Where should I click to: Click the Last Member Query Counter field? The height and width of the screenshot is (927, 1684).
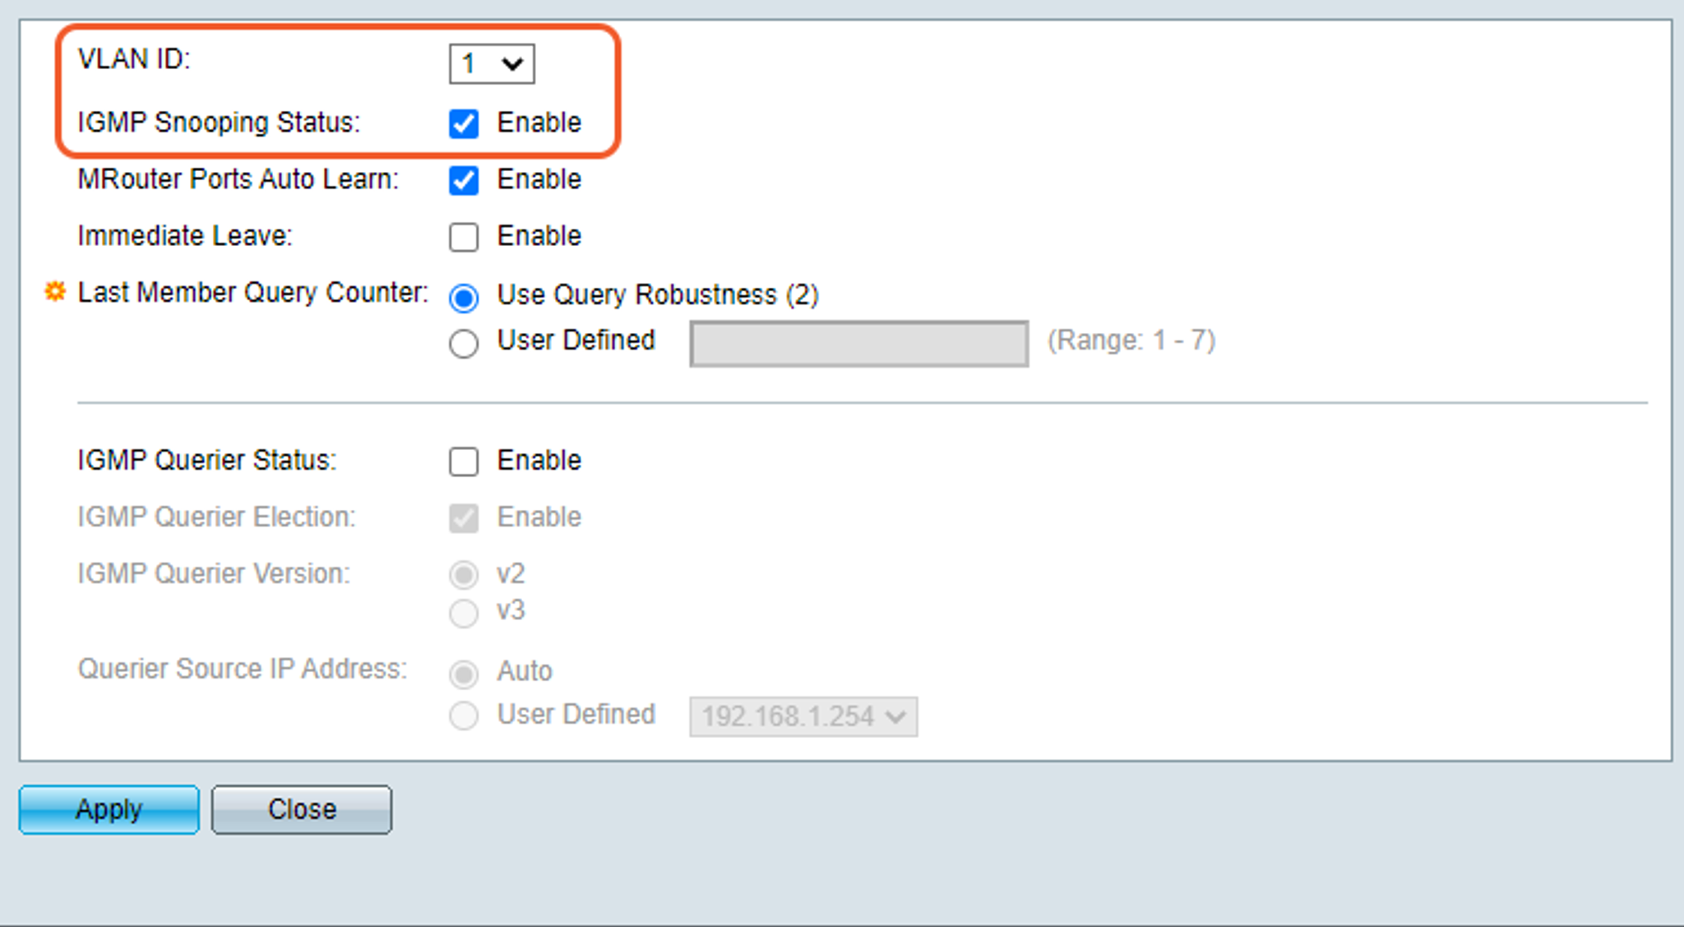point(859,343)
